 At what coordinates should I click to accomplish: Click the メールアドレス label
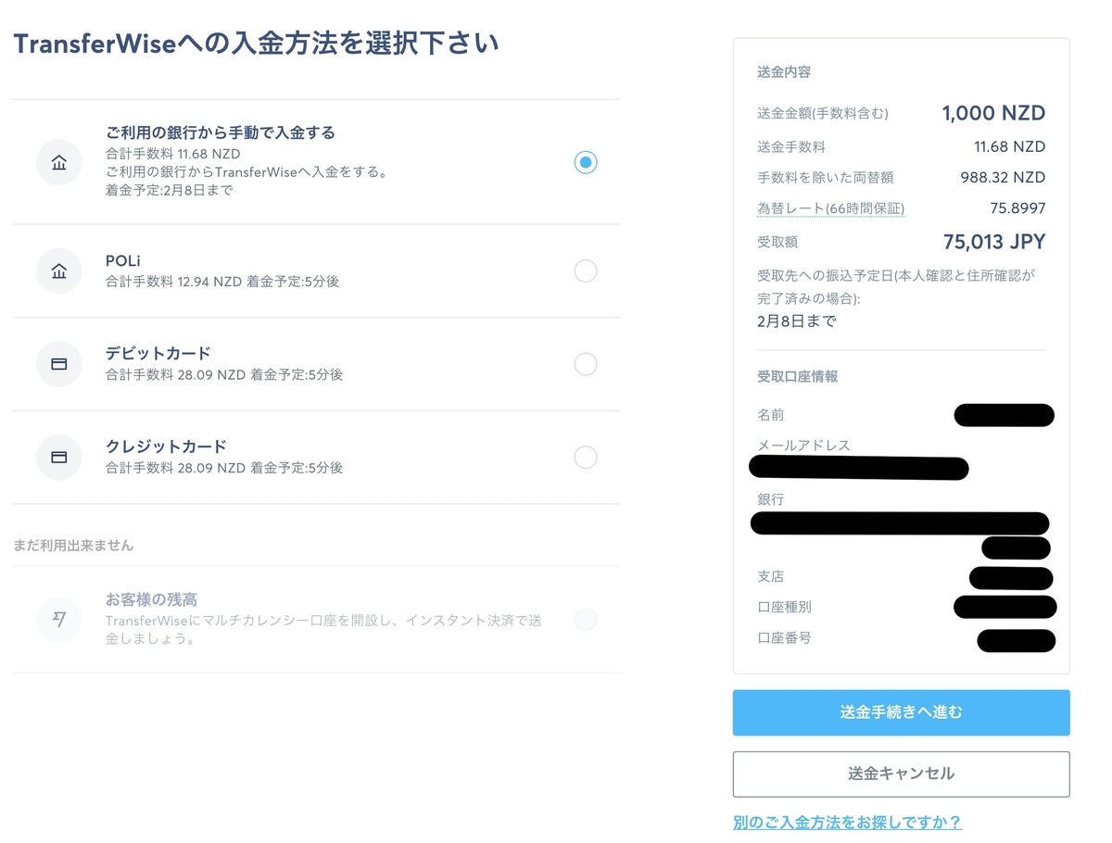(803, 446)
